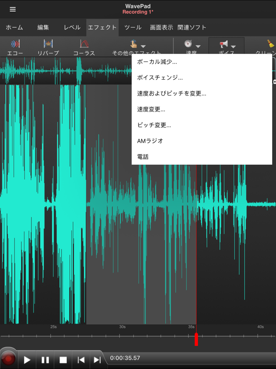Jump to the start of the recording

point(81,360)
